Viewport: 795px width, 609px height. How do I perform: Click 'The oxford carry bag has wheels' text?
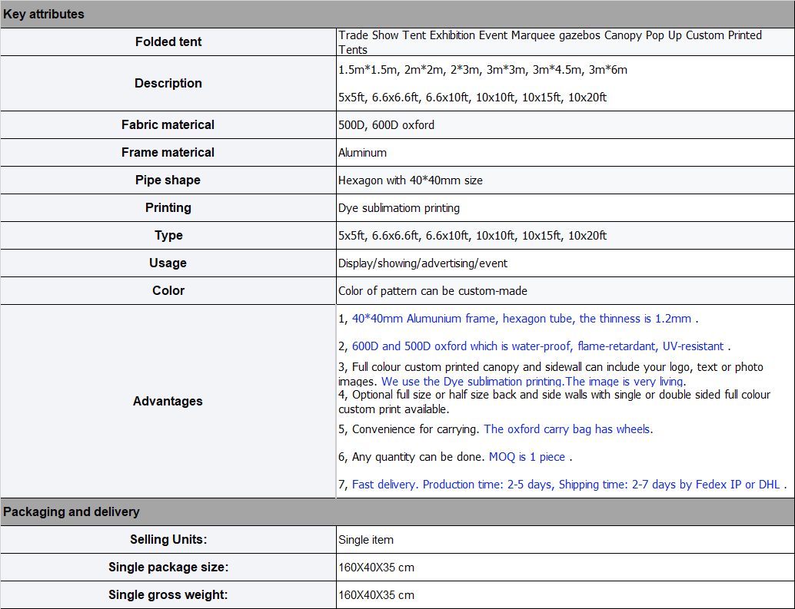[x=567, y=429]
